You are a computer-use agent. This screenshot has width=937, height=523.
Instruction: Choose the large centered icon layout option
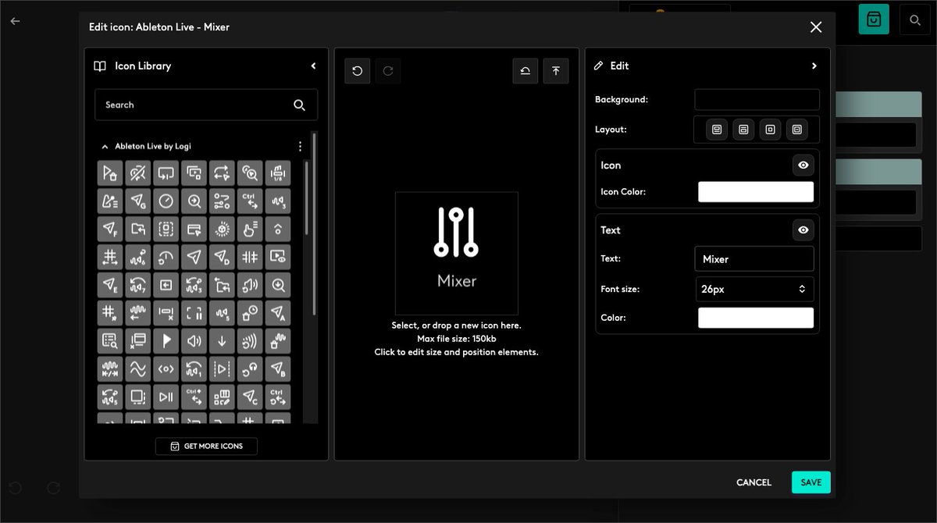796,130
